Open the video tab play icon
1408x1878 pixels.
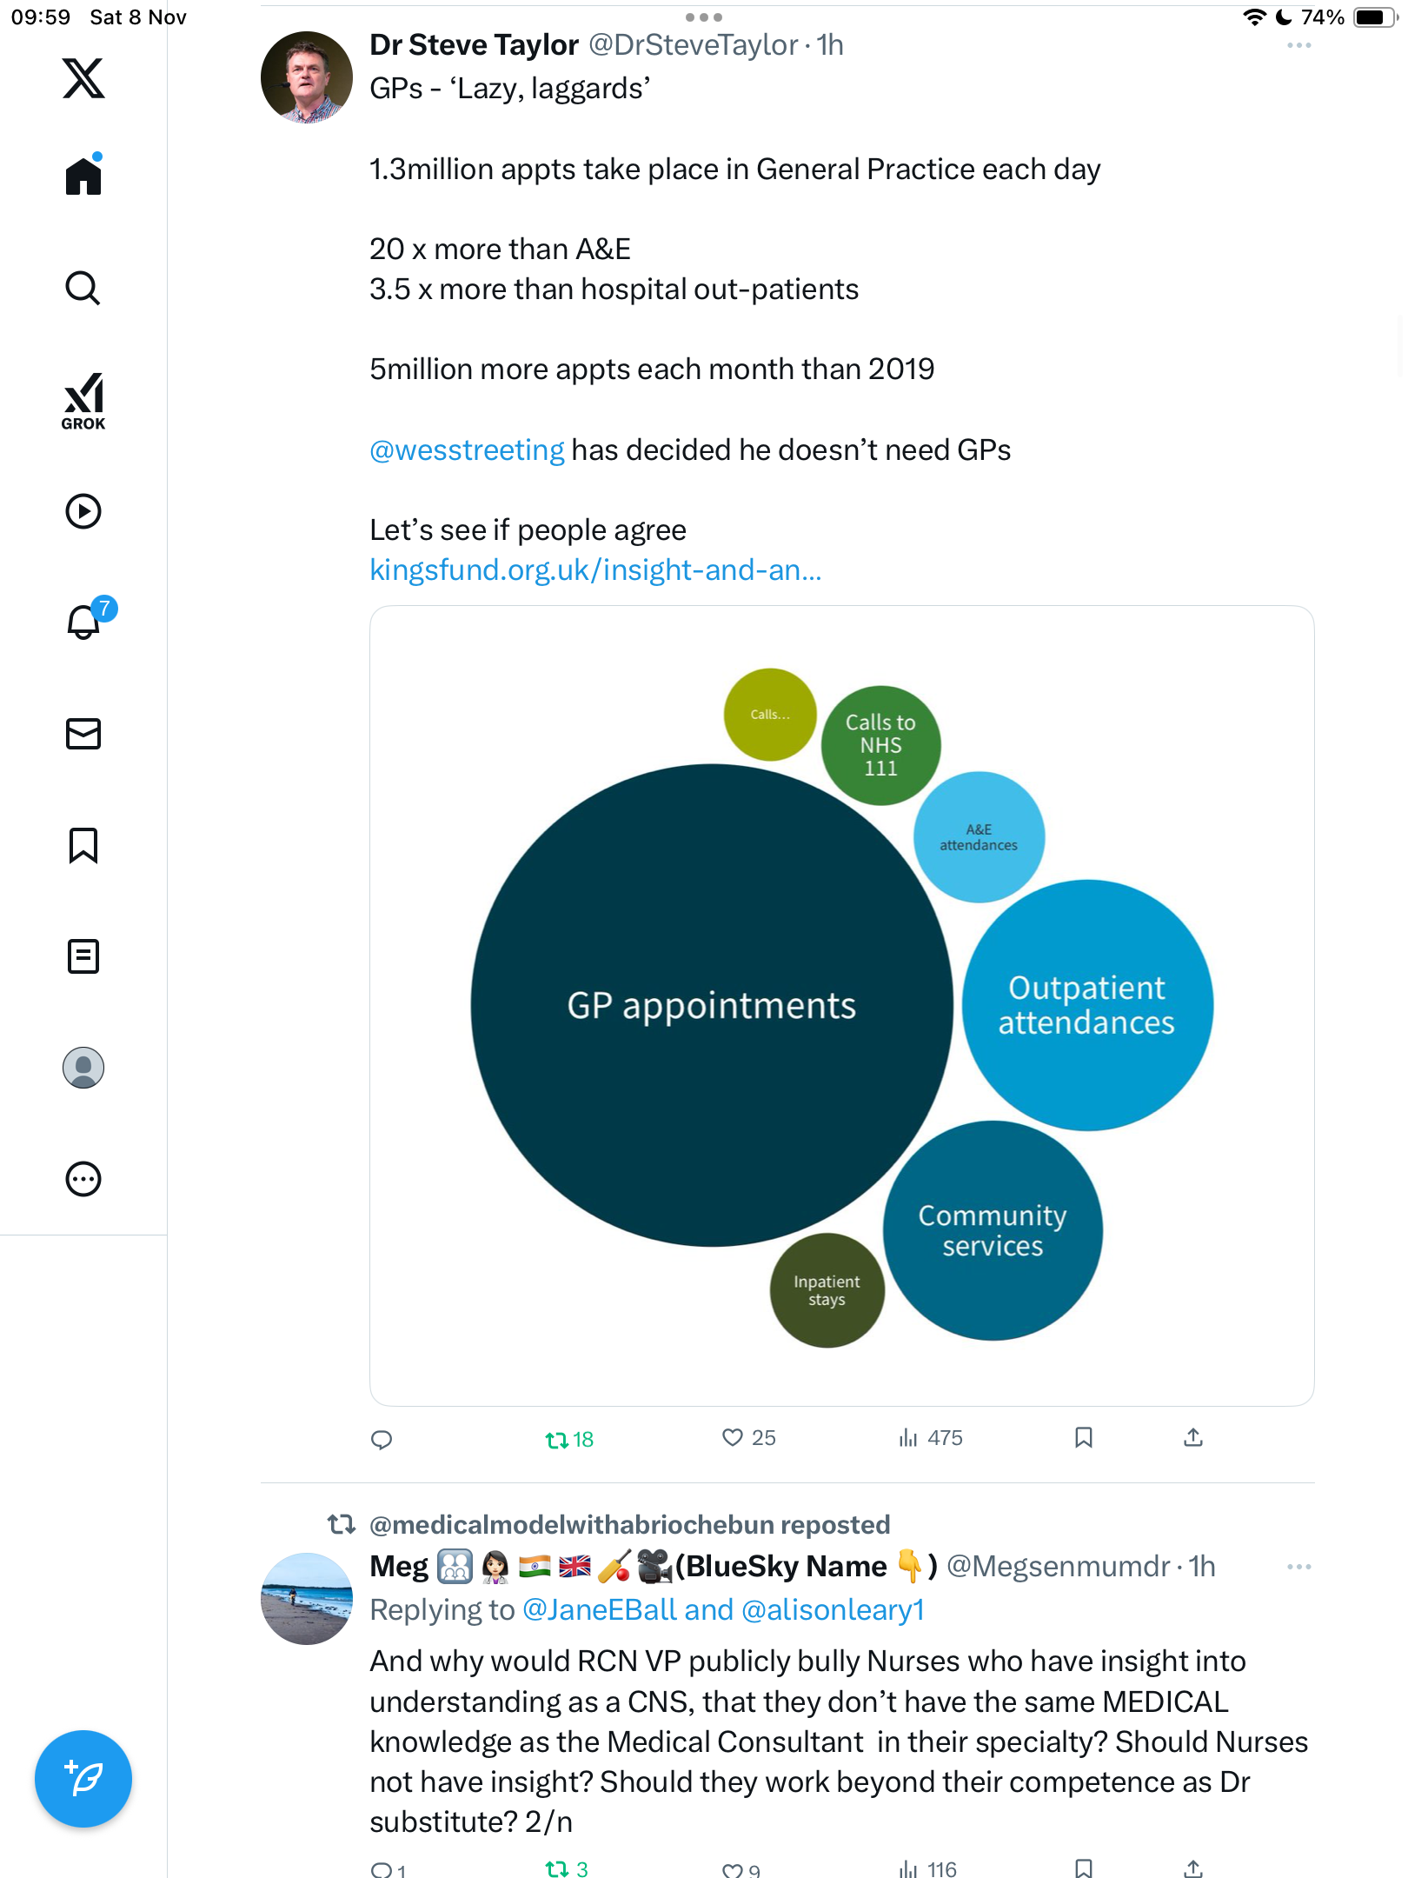83,511
